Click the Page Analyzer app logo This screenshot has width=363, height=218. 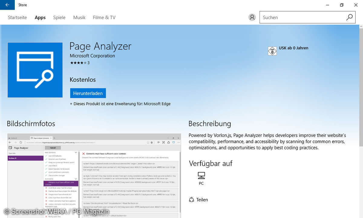click(35, 70)
